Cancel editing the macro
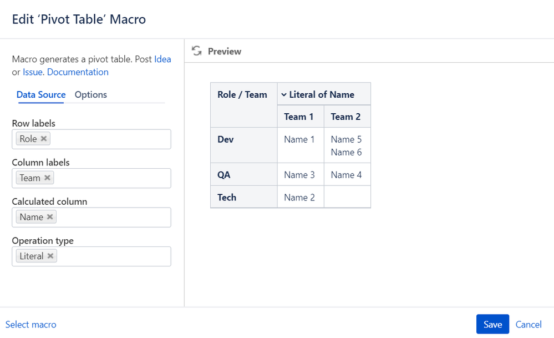Viewport: 554px width, 338px height. (x=528, y=325)
